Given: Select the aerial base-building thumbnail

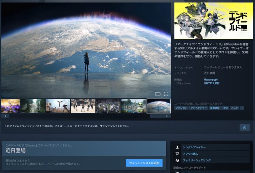Looking at the screenshot, I should [x=108, y=106].
